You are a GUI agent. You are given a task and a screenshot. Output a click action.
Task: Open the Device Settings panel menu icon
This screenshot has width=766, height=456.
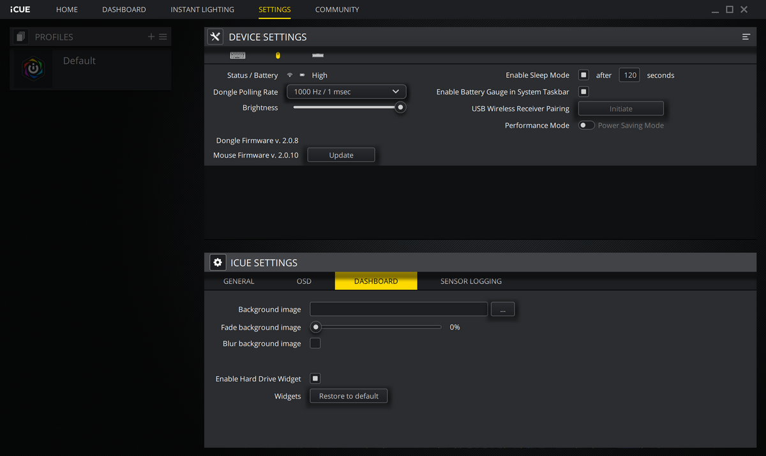[x=746, y=37]
